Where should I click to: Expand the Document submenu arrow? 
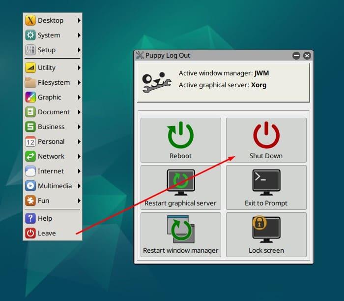click(79, 112)
